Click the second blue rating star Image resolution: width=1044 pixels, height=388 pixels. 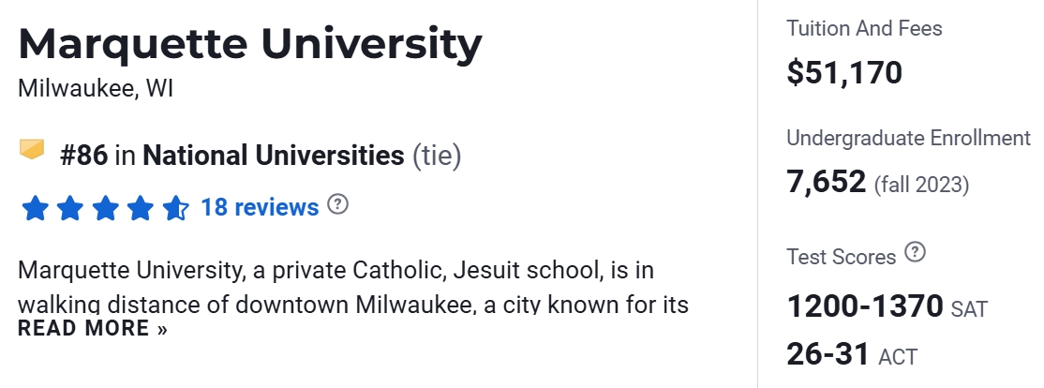69,207
